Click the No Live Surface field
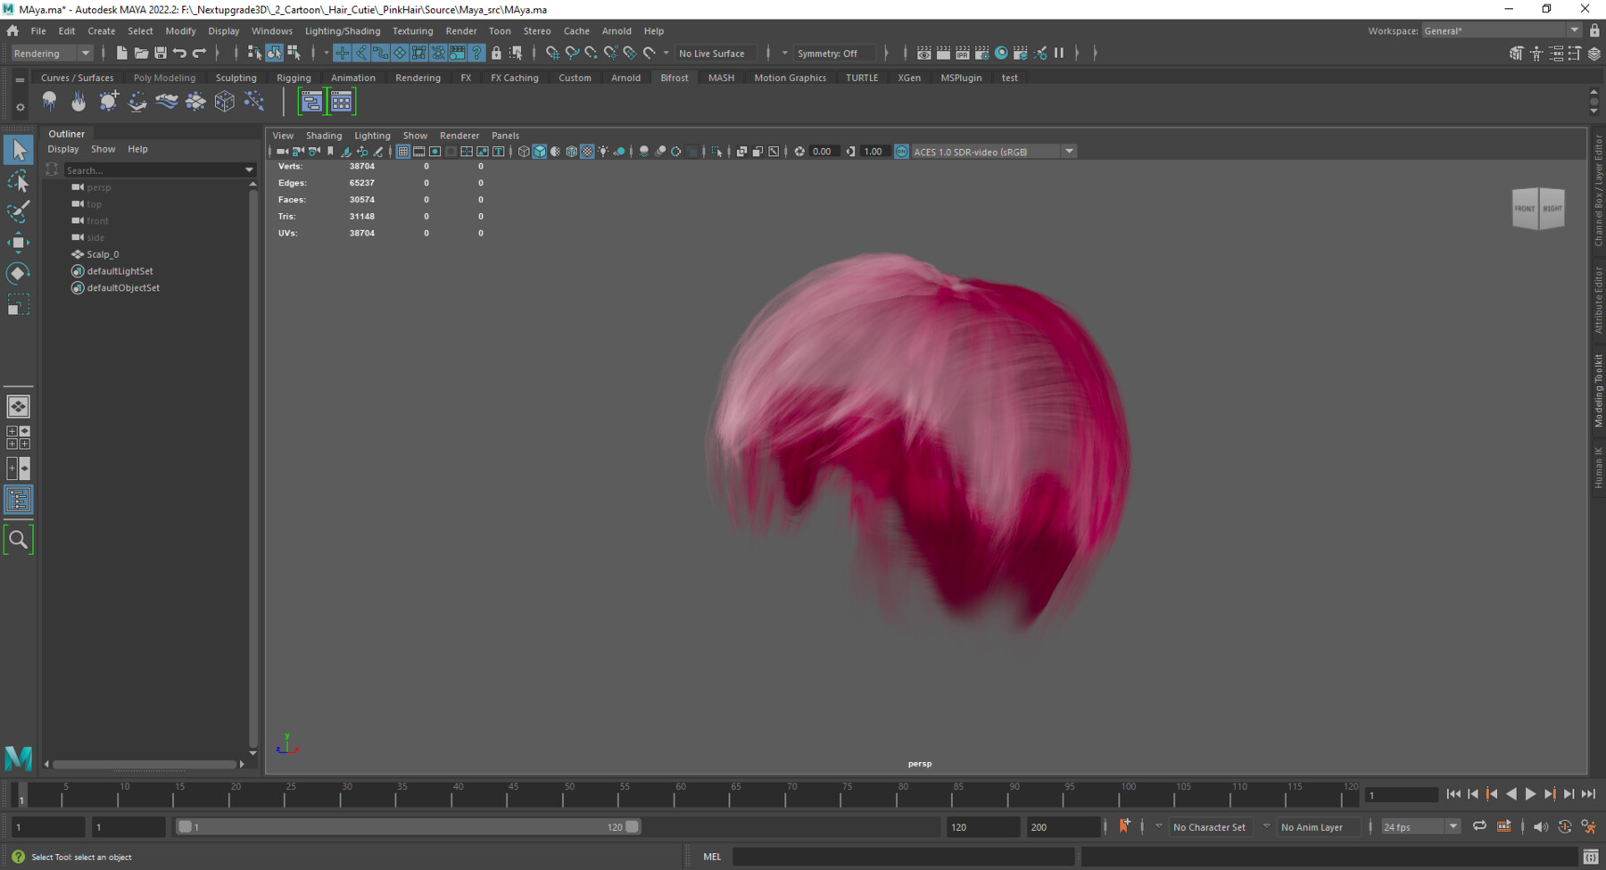The image size is (1606, 870). pyautogui.click(x=716, y=54)
